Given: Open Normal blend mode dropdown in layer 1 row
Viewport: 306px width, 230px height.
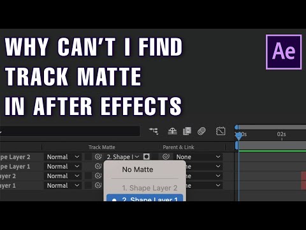Looking at the screenshot, I should 63,185.
